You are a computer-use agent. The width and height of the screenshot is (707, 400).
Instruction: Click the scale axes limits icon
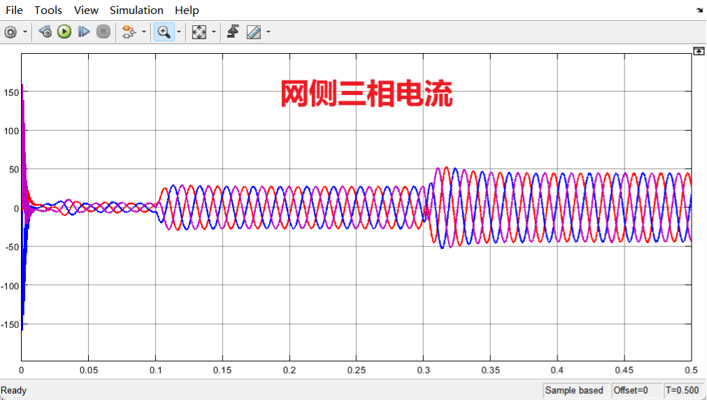(199, 31)
